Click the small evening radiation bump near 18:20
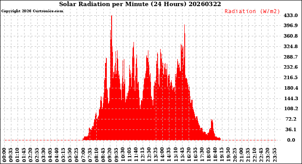The width and height of the screenshot is (302, 164). pyautogui.click(x=212, y=129)
